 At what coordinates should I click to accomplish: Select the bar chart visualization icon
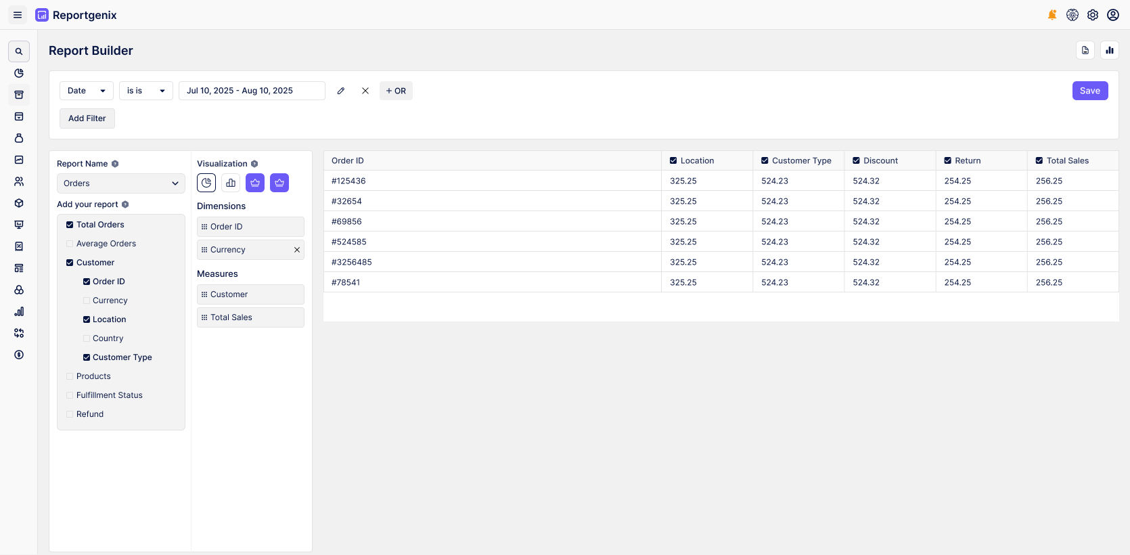[231, 183]
